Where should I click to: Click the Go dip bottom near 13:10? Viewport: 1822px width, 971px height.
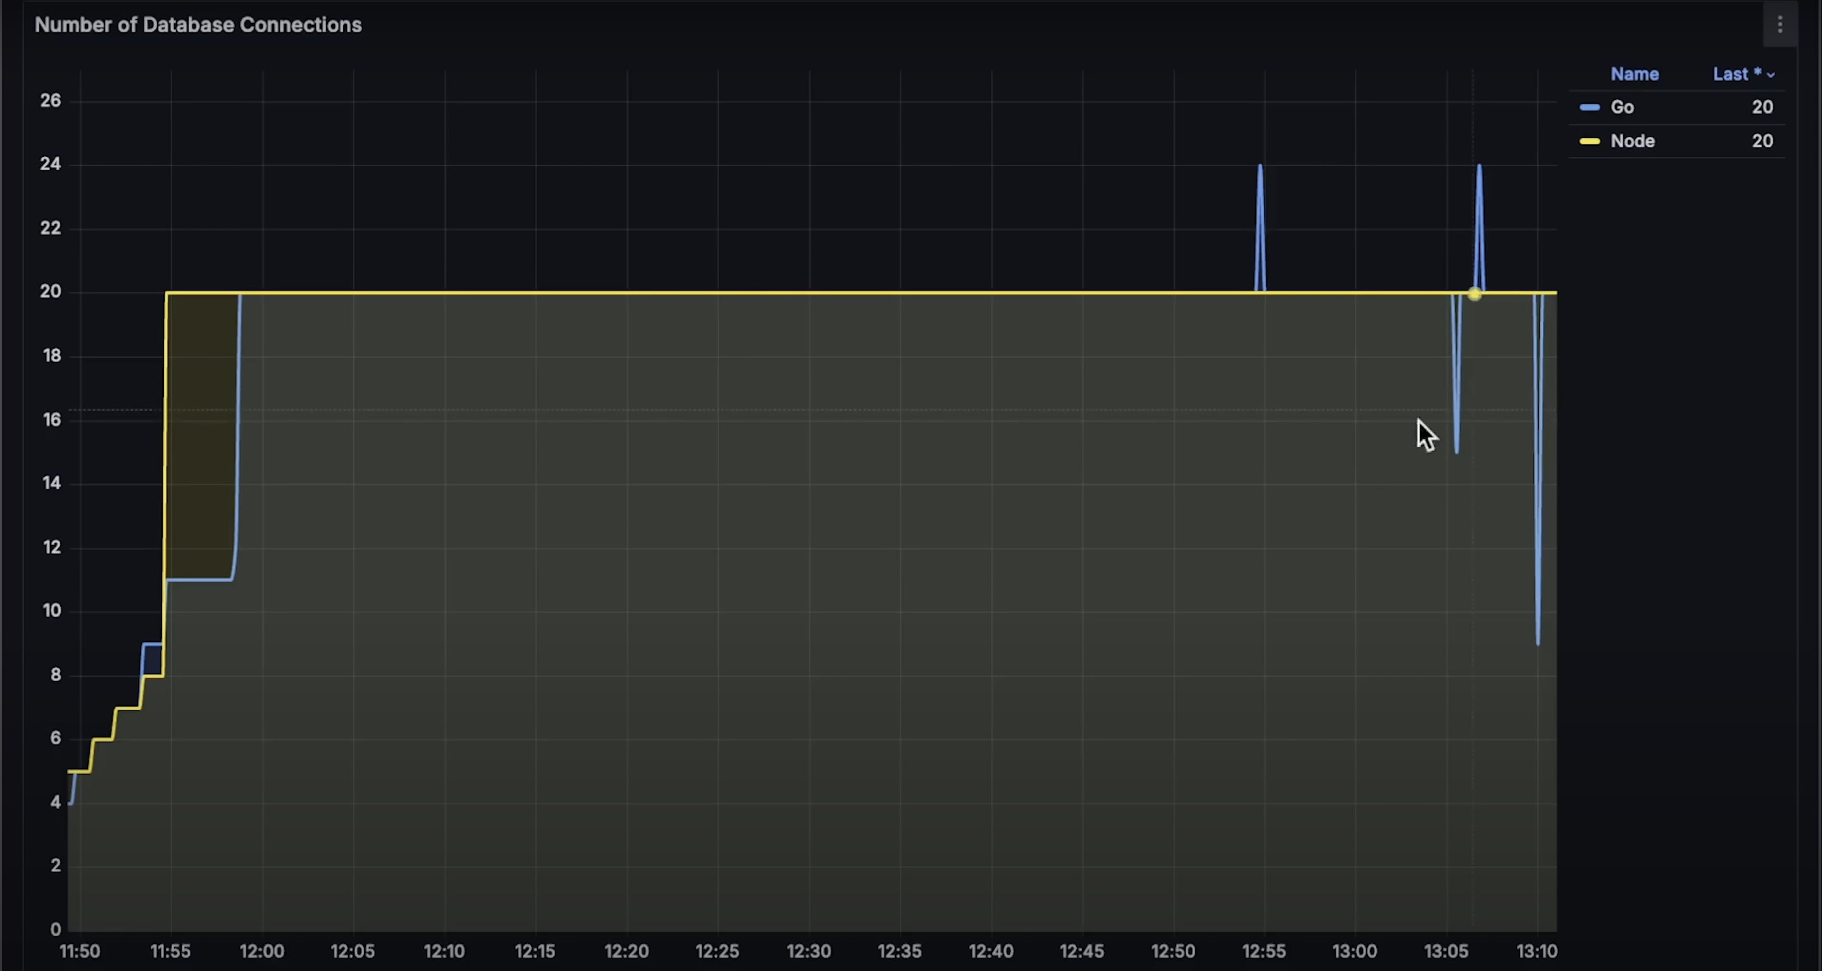[1538, 642]
